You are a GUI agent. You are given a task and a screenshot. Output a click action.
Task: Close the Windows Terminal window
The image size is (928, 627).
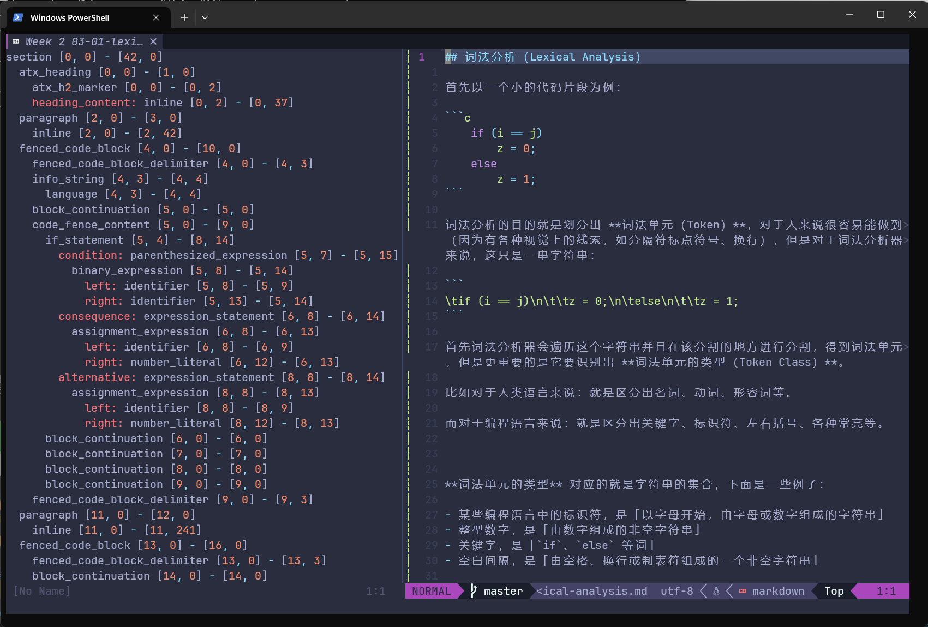click(x=912, y=15)
